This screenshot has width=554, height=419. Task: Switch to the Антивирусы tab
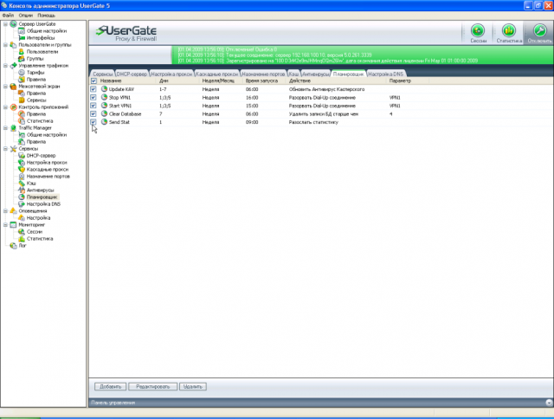pyautogui.click(x=316, y=74)
